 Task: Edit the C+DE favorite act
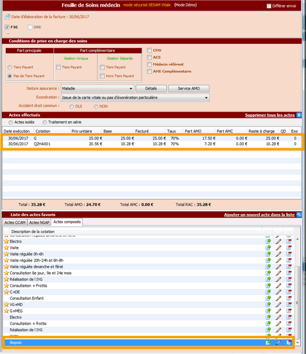(x=278, y=292)
